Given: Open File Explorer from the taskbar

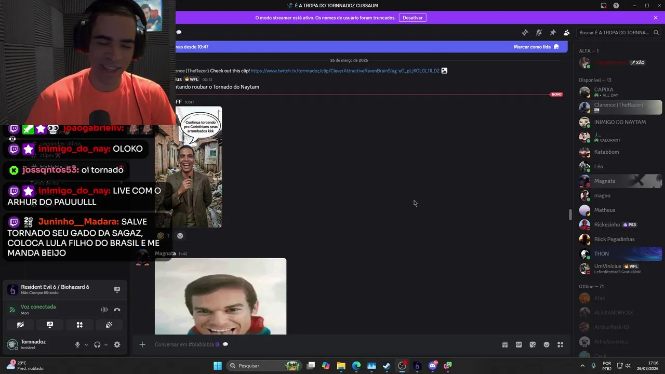Looking at the screenshot, I should (x=341, y=366).
